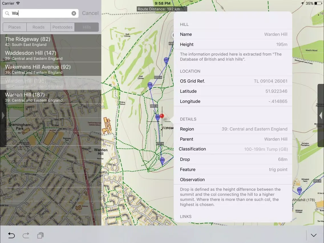Tap the search text field containing Wa
The image size is (324, 243).
coord(40,13)
